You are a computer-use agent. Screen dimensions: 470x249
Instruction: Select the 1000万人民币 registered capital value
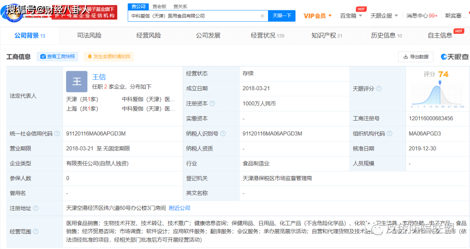pos(259,103)
